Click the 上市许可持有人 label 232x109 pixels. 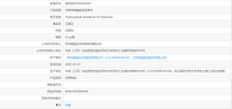click(51, 44)
